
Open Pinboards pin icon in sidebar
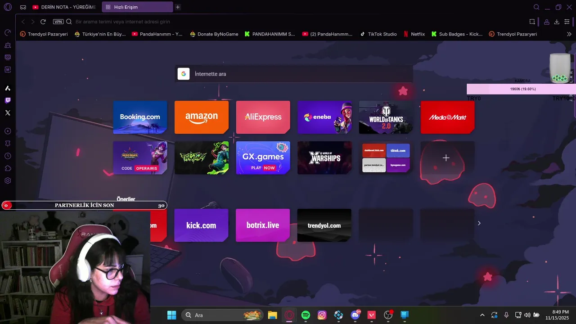tap(8, 144)
